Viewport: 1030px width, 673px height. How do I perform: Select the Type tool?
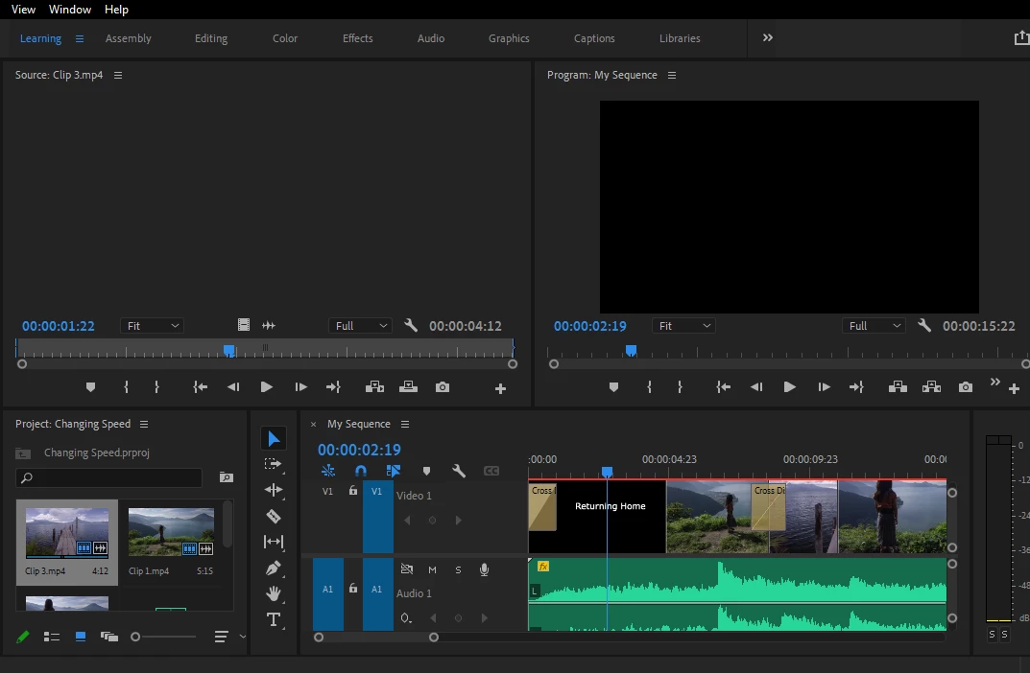(x=274, y=619)
